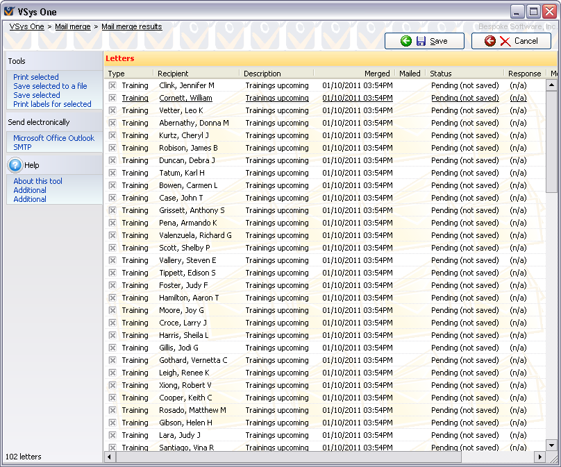Toggle checkbox for Tatum, Karl H
Screen dimensions: 561x467
112,173
